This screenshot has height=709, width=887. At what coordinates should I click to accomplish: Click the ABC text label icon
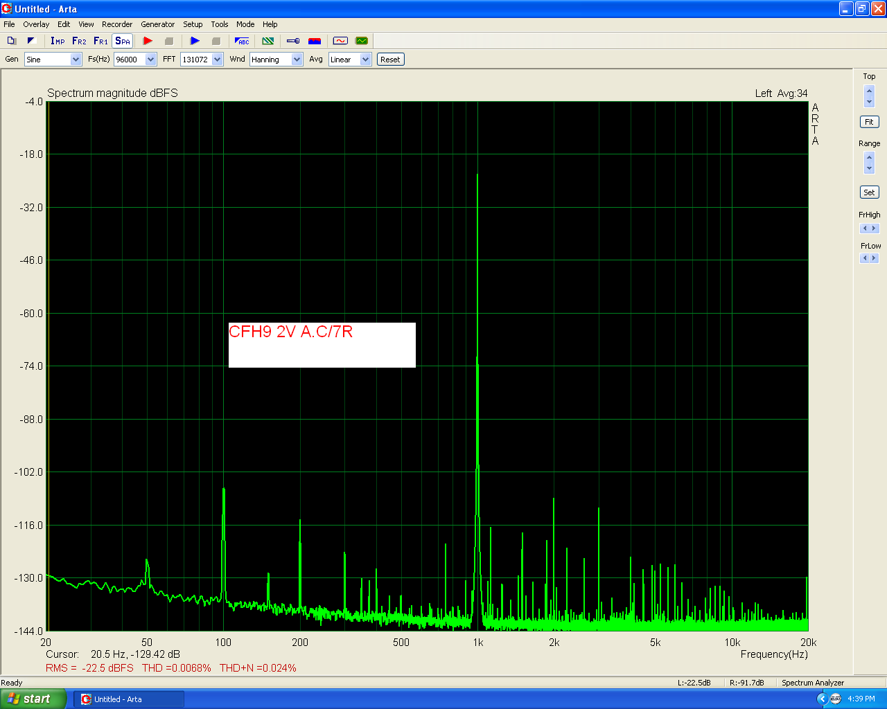(x=242, y=41)
